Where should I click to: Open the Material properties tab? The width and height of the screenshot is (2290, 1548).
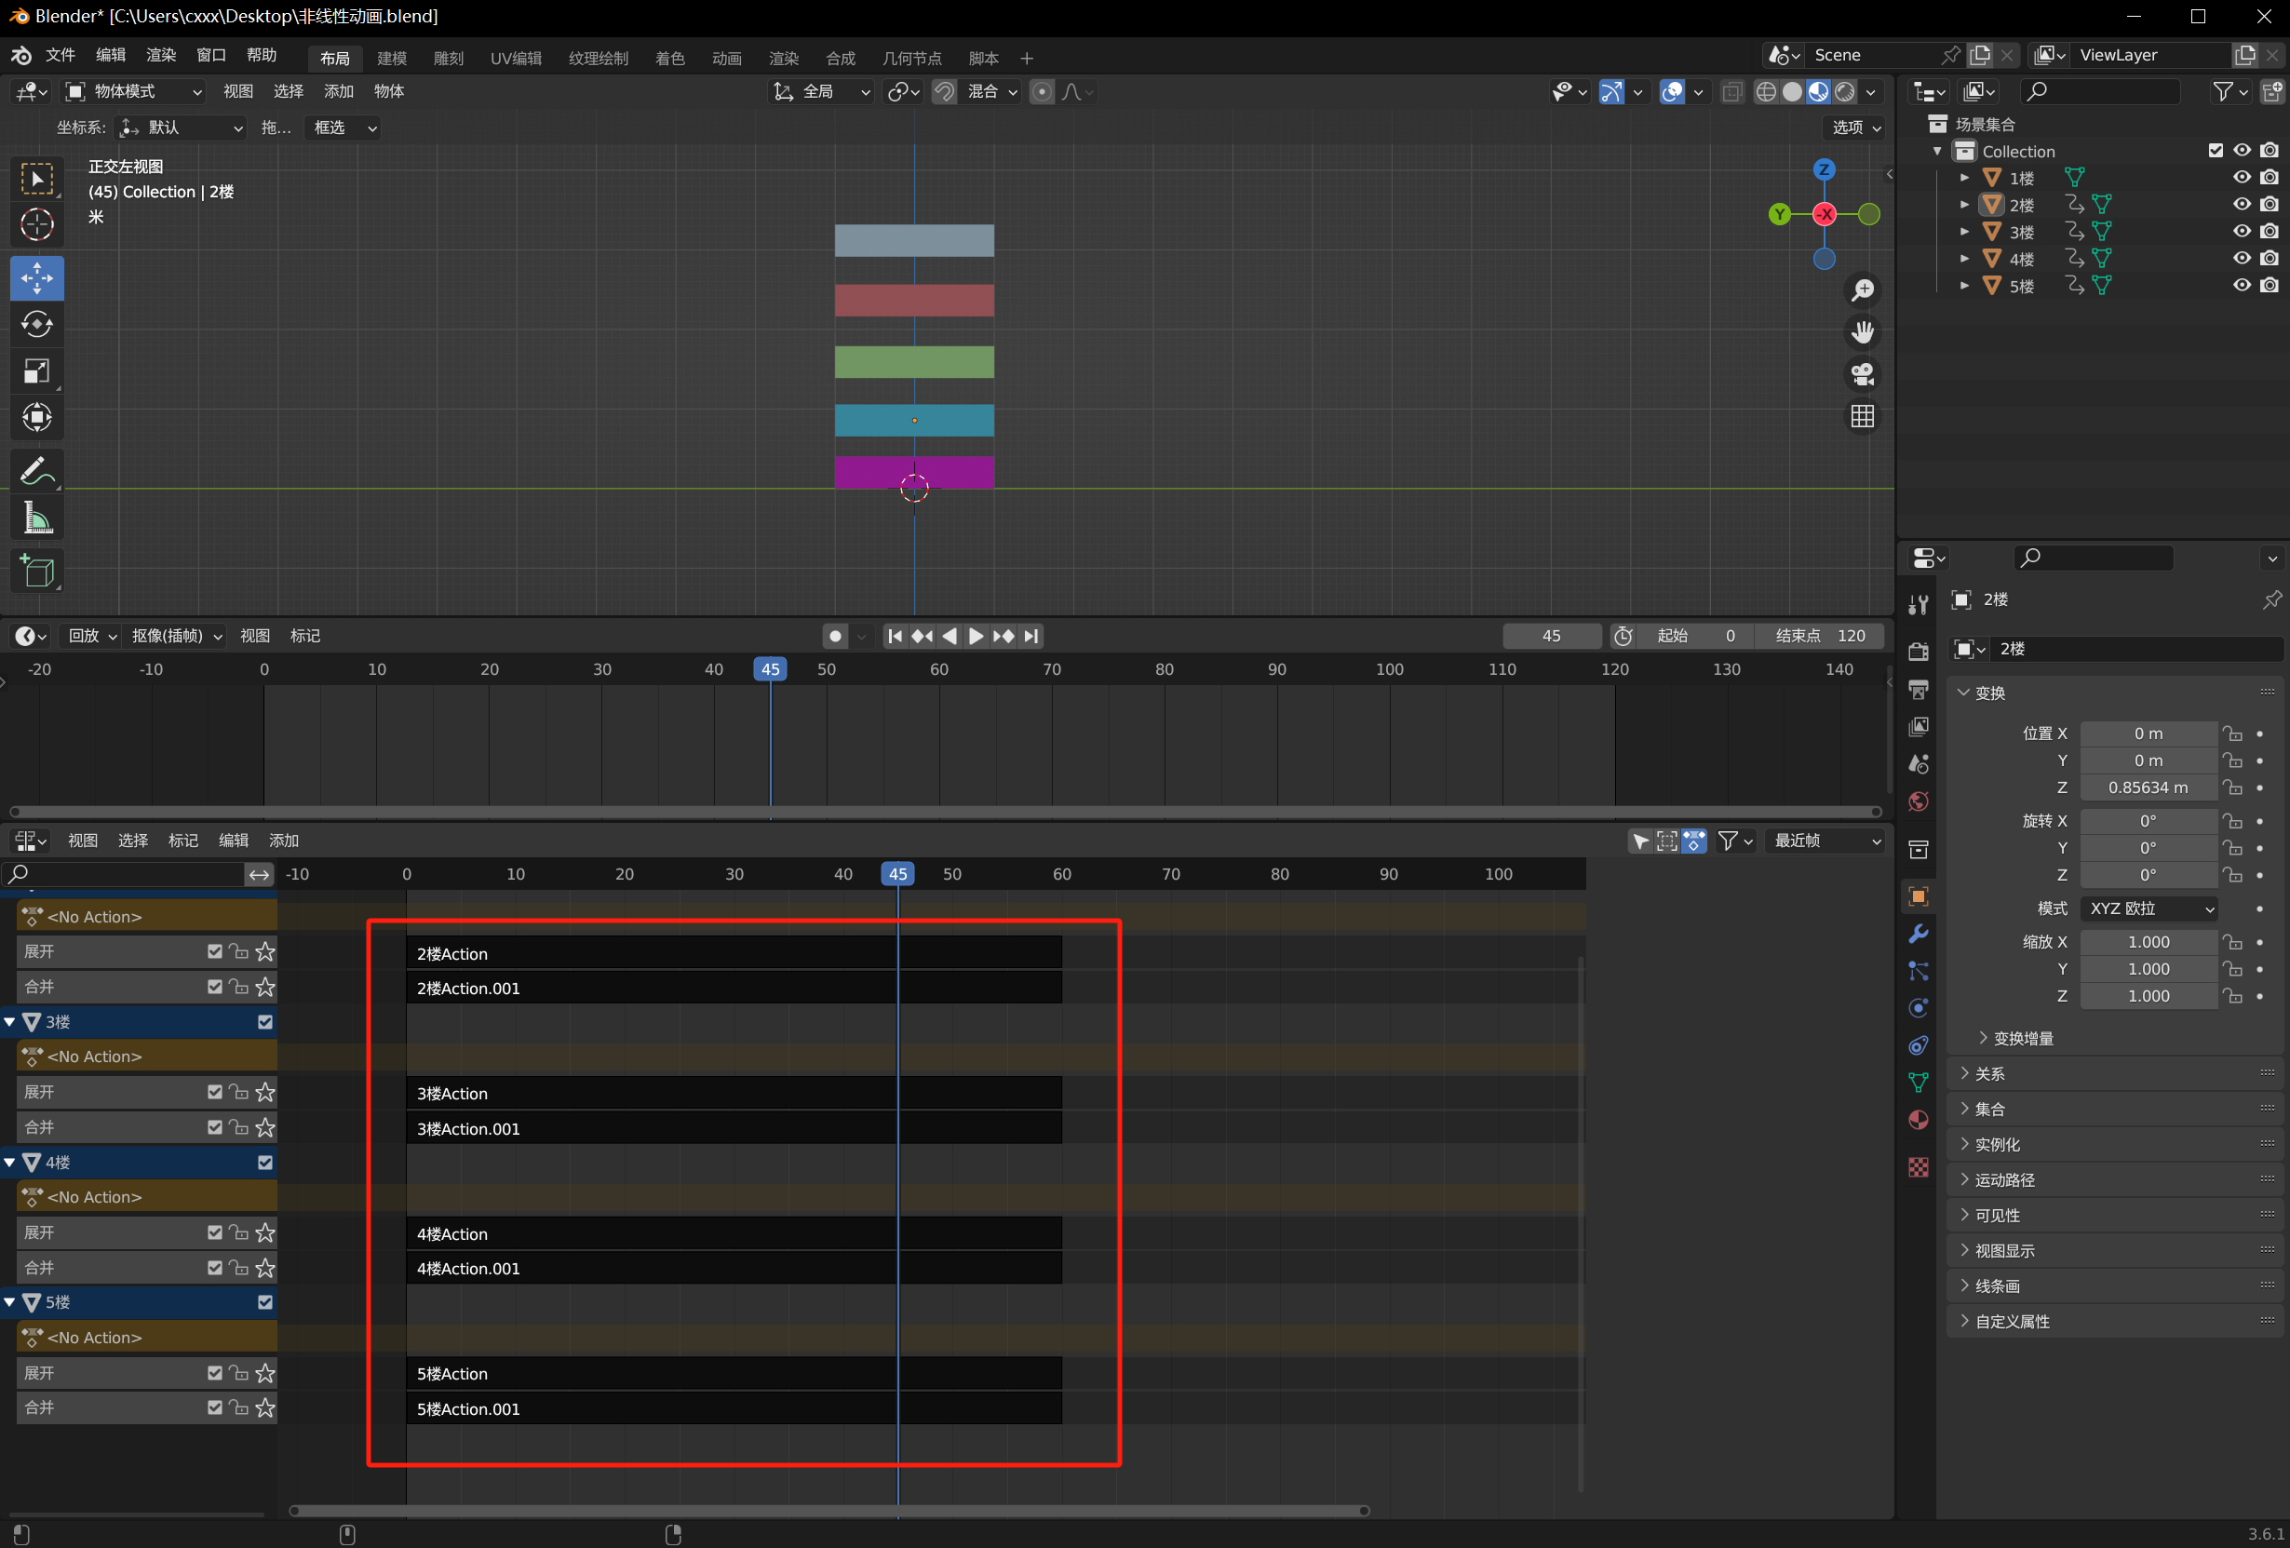point(1918,1121)
